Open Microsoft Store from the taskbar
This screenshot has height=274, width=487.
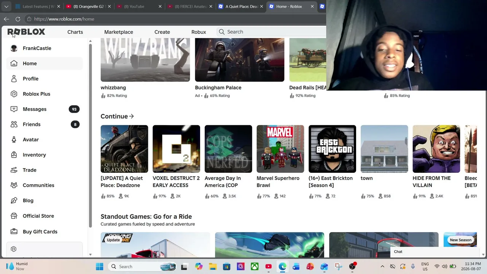coord(227,266)
